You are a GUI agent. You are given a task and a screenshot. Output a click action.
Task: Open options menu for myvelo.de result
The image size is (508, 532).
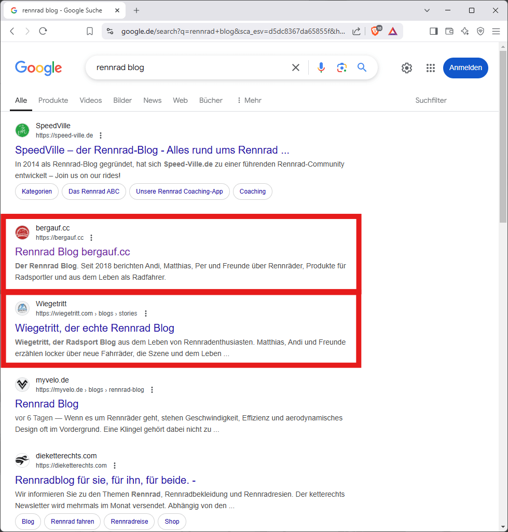point(152,390)
